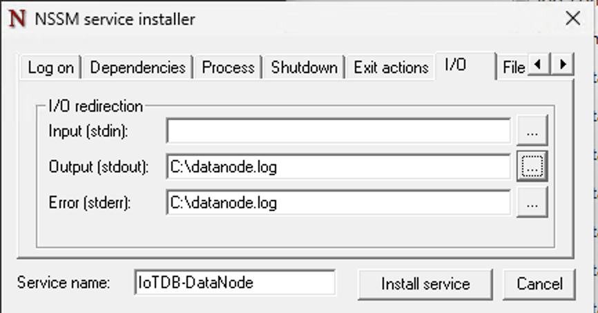This screenshot has height=313, width=598.
Task: Switch to the partially visible File tab
Action: pos(513,68)
